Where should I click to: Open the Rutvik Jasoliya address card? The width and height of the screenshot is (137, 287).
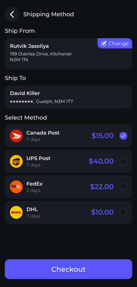pos(68,53)
